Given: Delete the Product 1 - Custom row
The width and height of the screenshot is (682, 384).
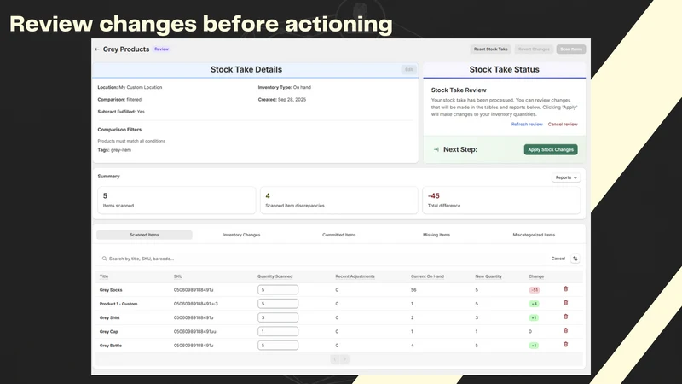Looking at the screenshot, I should 565,303.
